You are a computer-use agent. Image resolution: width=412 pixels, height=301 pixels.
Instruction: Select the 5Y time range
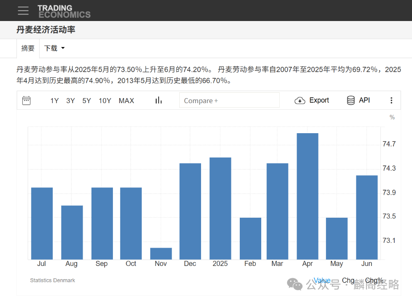click(x=87, y=101)
